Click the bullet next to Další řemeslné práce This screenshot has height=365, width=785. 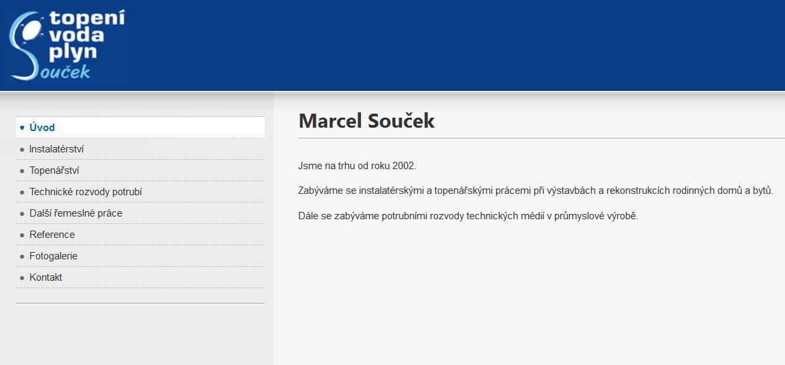coord(22,214)
